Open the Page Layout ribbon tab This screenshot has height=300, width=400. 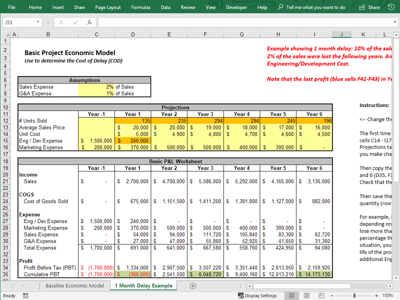tap(108, 7)
